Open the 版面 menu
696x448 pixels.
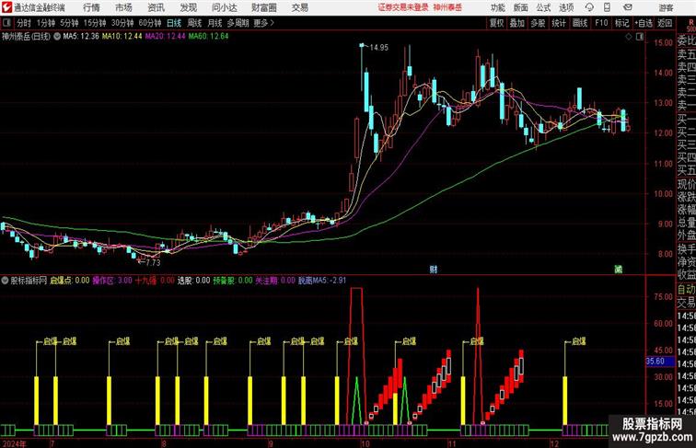pos(521,7)
